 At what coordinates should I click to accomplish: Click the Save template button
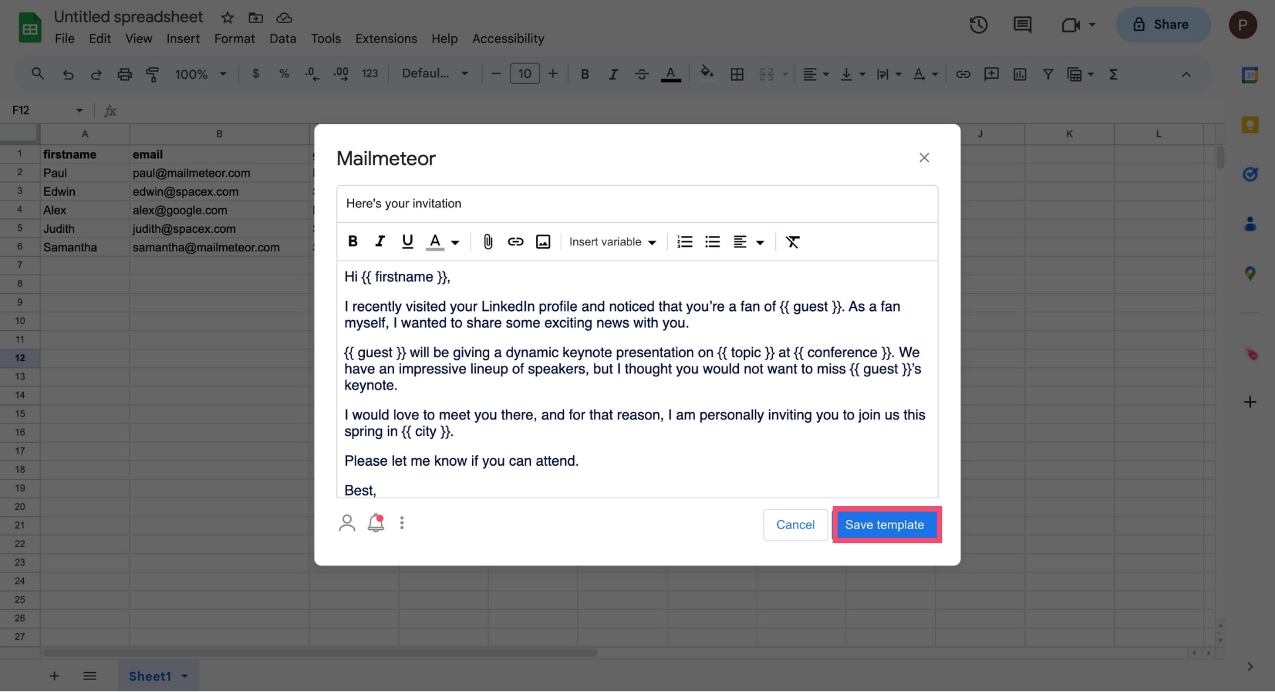coord(884,525)
